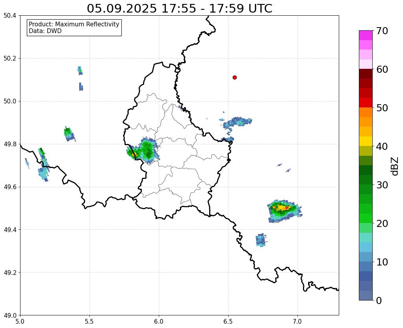
Task: Click the "dBZ" colorbar unit label
Action: pos(395,166)
